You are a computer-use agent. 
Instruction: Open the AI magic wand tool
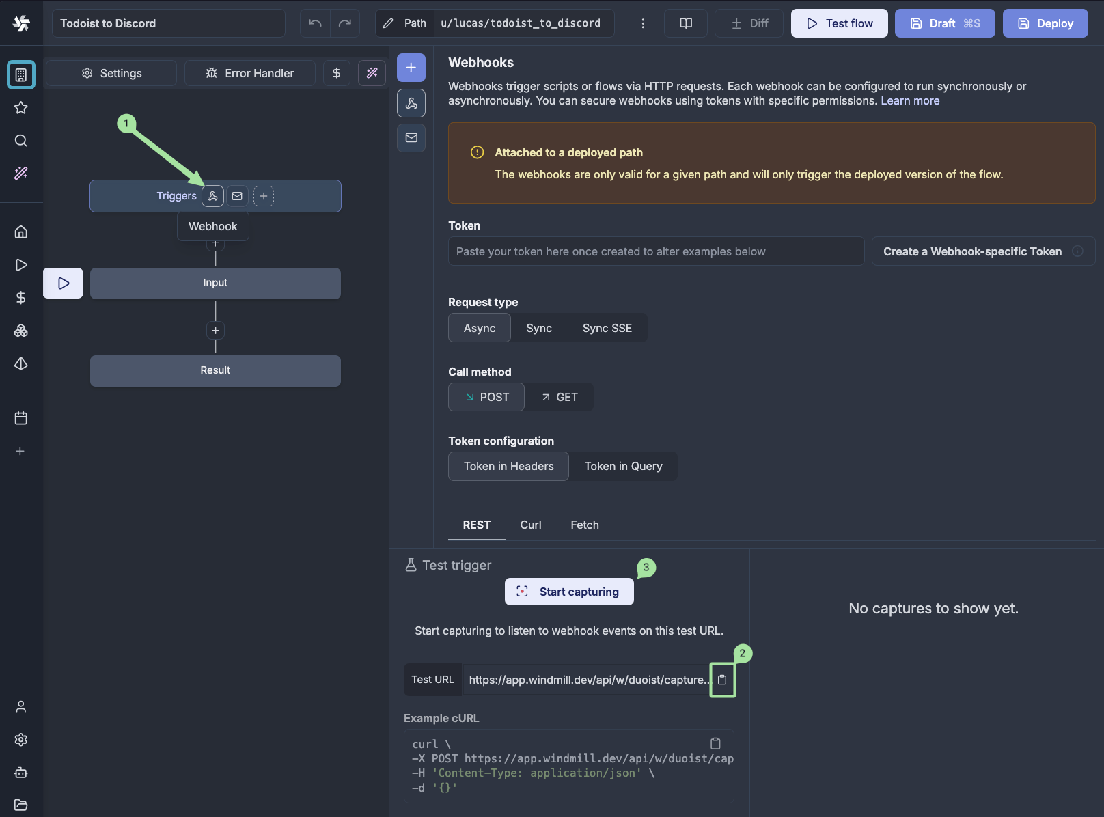tap(372, 73)
